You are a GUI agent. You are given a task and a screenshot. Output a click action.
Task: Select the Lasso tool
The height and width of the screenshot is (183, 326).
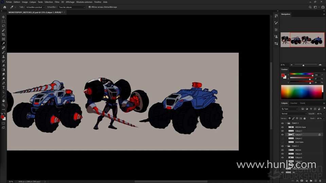pos(3,26)
